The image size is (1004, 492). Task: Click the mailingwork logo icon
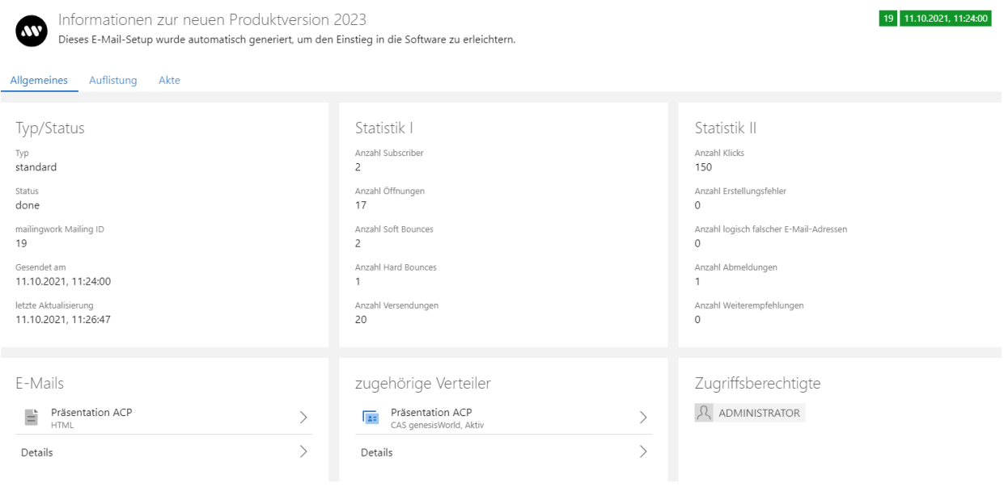click(x=32, y=29)
